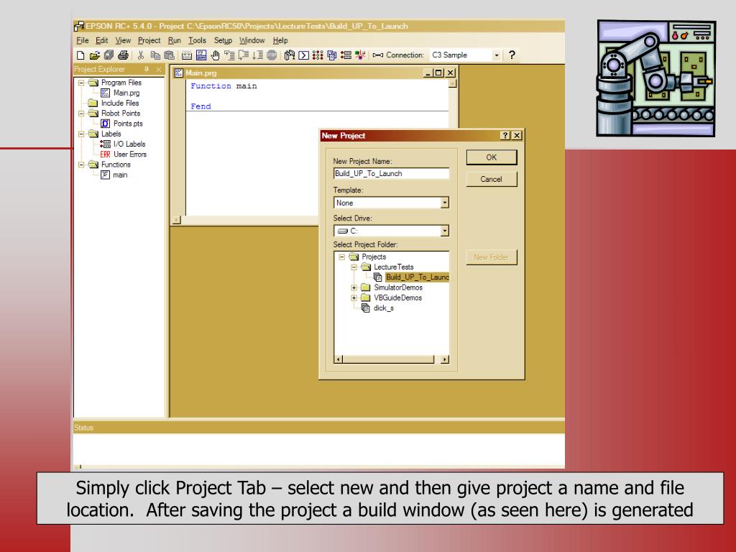The height and width of the screenshot is (552, 736).
Task: Open the Command Window toolbar icon
Action: pyautogui.click(x=304, y=55)
